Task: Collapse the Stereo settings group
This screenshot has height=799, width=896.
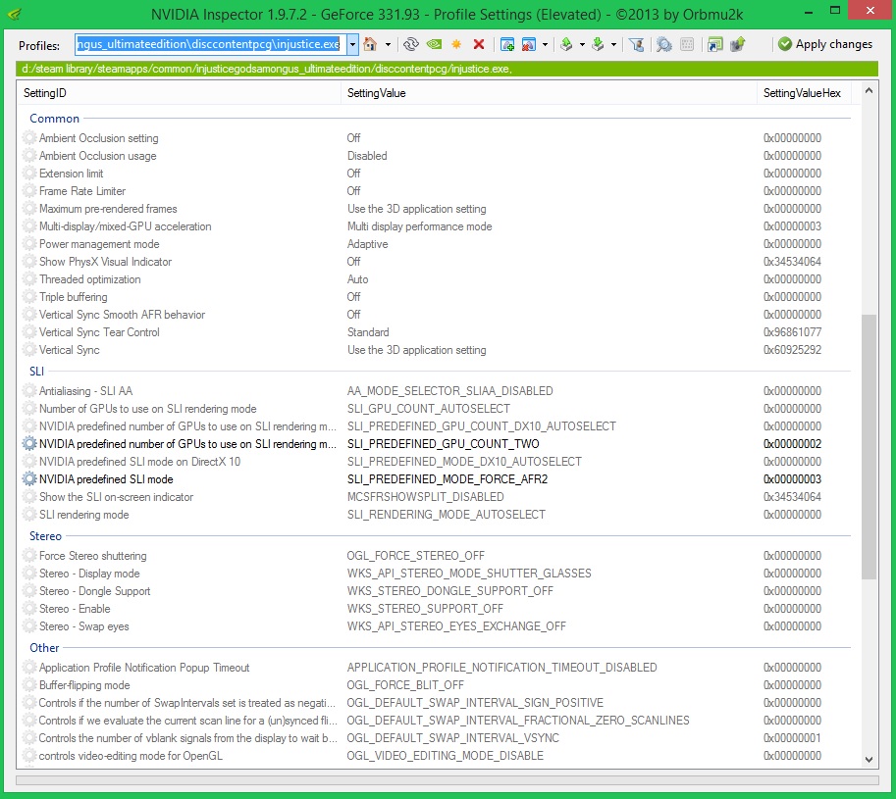Action: click(x=45, y=536)
